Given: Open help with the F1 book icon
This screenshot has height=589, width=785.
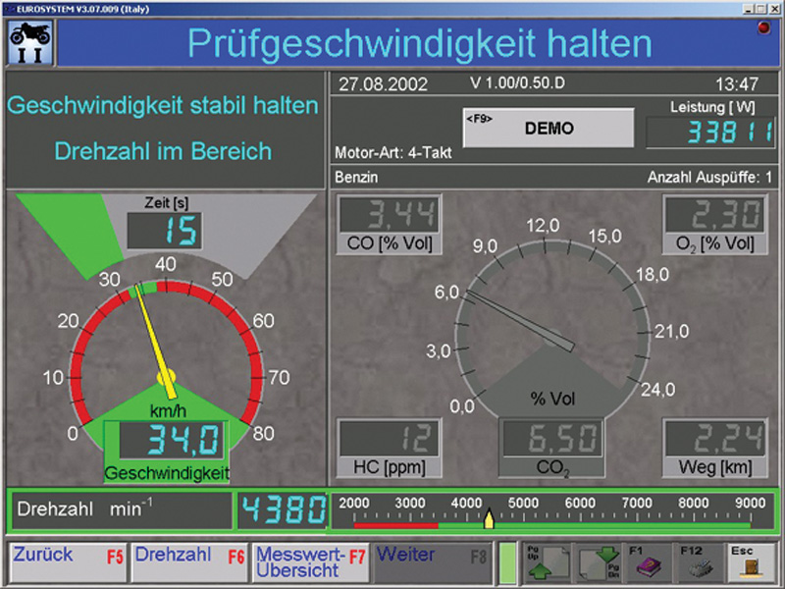Looking at the screenshot, I should click(x=647, y=563).
